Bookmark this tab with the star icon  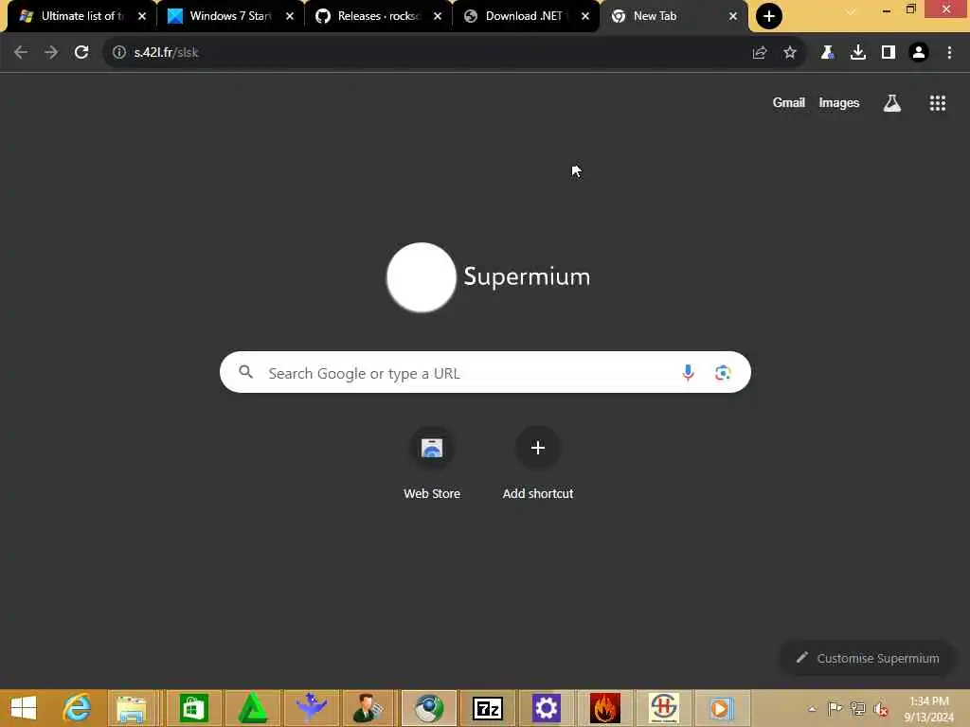click(790, 53)
